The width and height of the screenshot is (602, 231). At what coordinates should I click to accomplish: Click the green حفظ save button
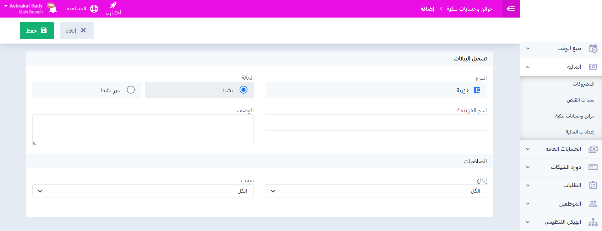click(37, 30)
